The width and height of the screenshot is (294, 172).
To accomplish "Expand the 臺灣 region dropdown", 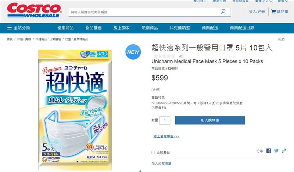I will [x=283, y=1].
